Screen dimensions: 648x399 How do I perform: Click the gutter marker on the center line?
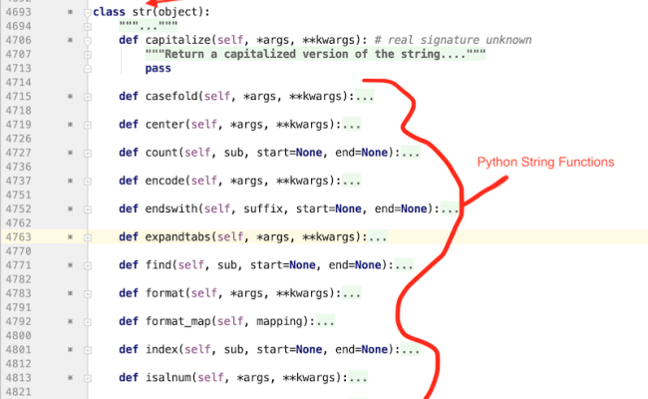tap(70, 125)
